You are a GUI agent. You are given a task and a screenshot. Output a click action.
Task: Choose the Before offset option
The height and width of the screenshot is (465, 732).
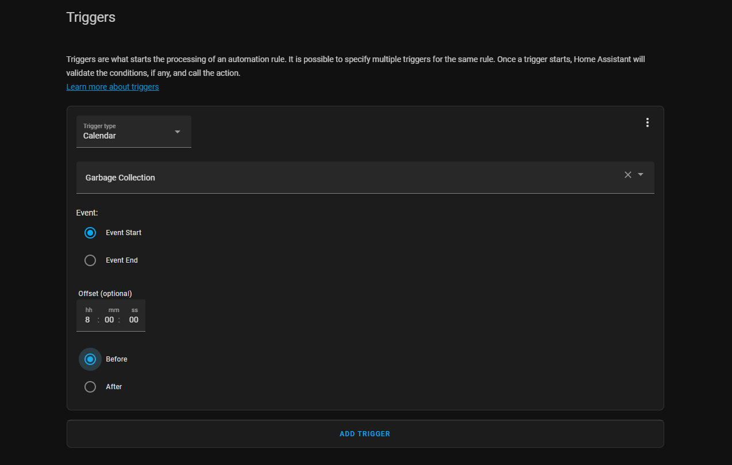[x=90, y=359]
